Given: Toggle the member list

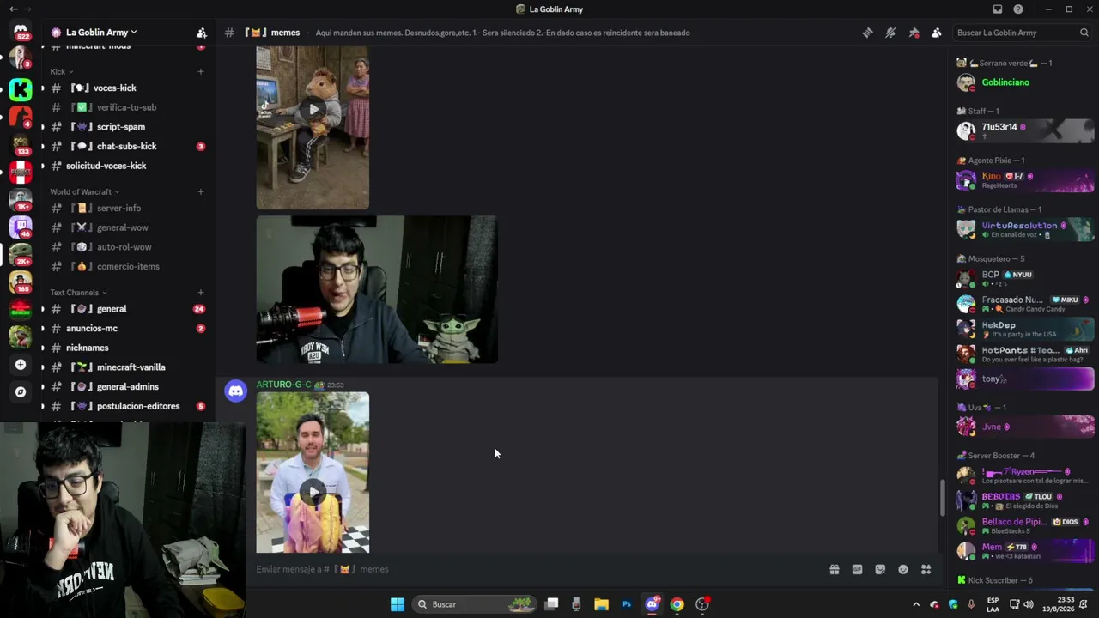Looking at the screenshot, I should (x=936, y=33).
